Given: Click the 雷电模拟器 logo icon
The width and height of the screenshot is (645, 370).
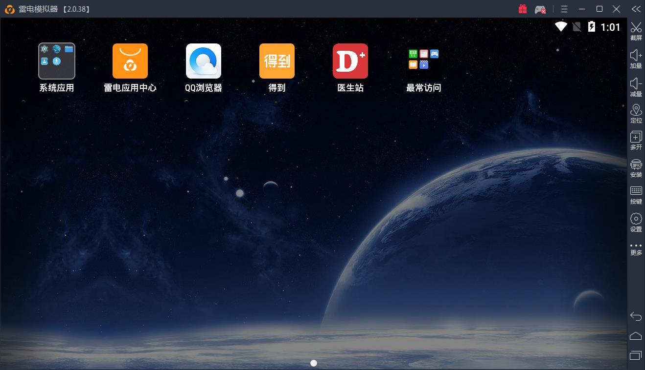Looking at the screenshot, I should point(9,9).
